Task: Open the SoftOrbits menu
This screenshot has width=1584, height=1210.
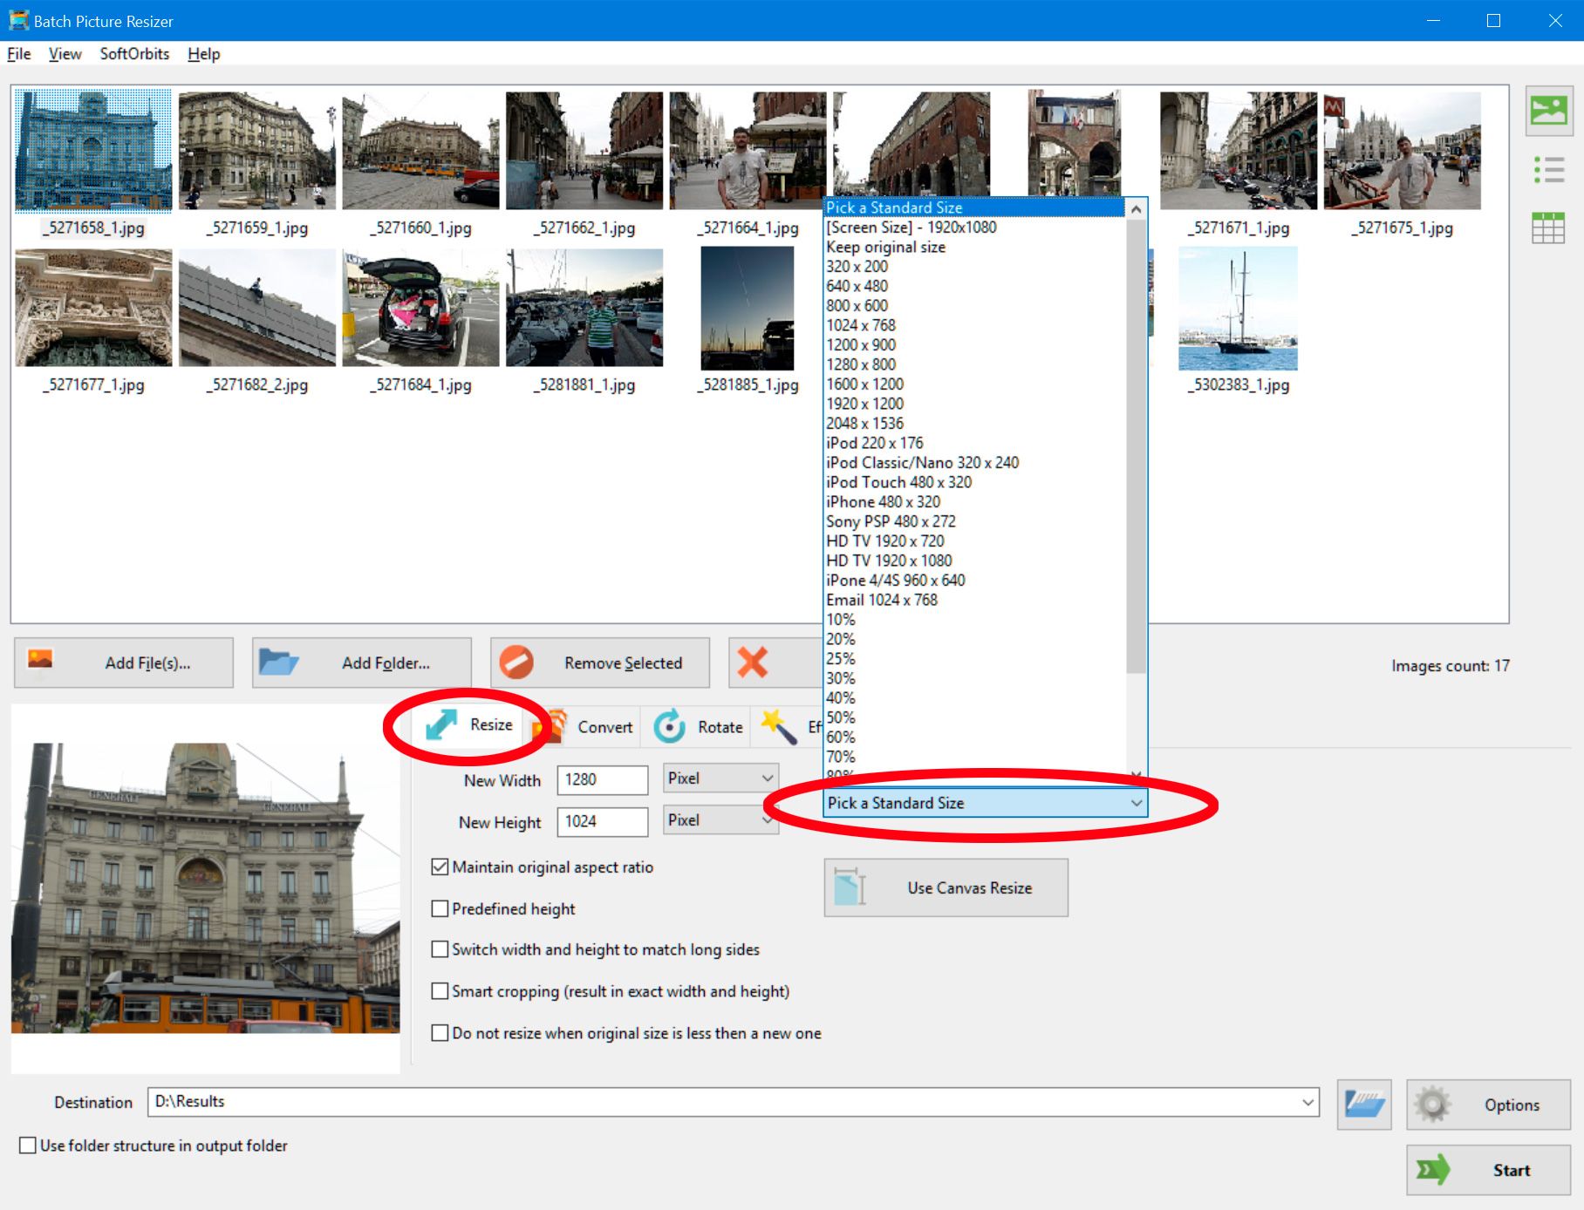Action: (134, 53)
